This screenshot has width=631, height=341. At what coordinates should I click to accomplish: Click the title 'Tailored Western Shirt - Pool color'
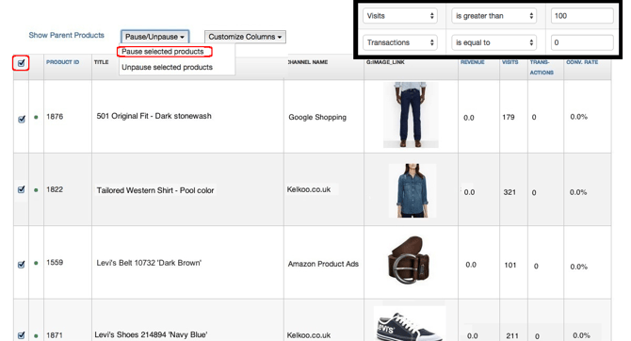pyautogui.click(x=155, y=190)
